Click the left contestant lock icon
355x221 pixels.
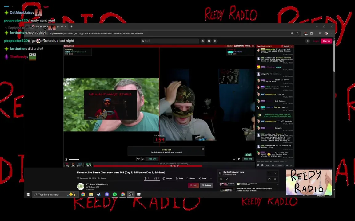[x=143, y=159]
